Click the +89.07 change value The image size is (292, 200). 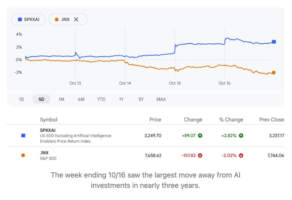pyautogui.click(x=189, y=135)
